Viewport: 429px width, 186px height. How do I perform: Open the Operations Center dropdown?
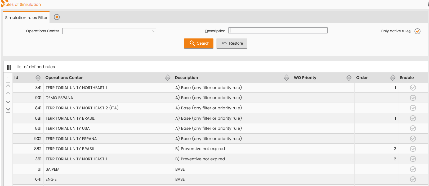[x=109, y=31]
